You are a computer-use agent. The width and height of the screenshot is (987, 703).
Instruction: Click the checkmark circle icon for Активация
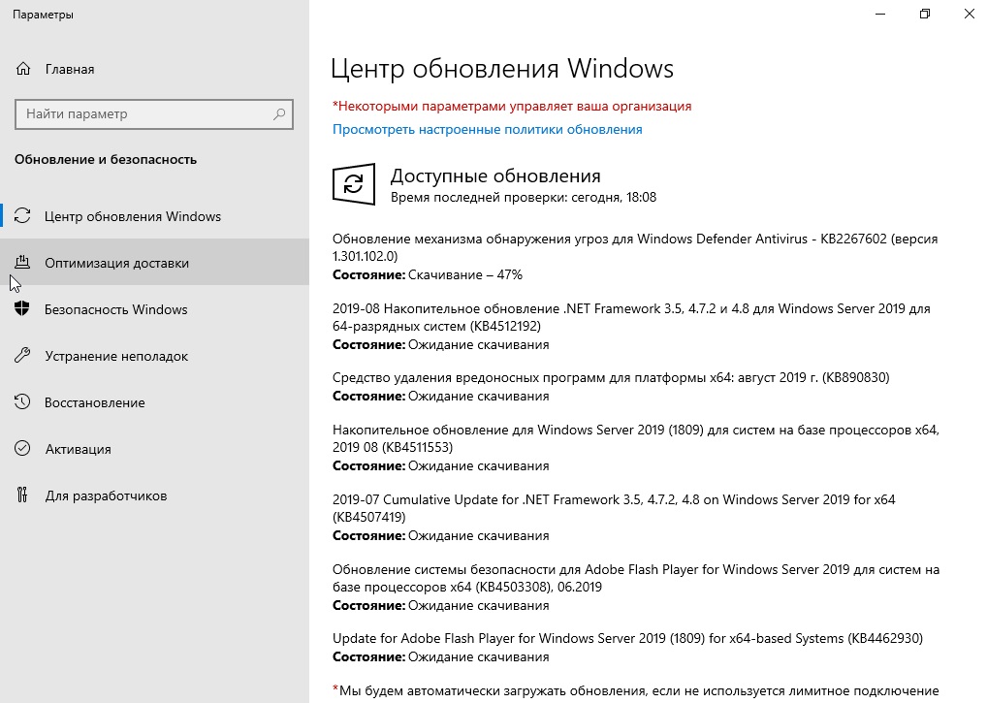(24, 449)
